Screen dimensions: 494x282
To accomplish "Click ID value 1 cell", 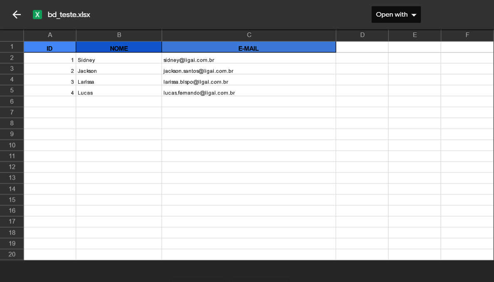I will (50, 58).
